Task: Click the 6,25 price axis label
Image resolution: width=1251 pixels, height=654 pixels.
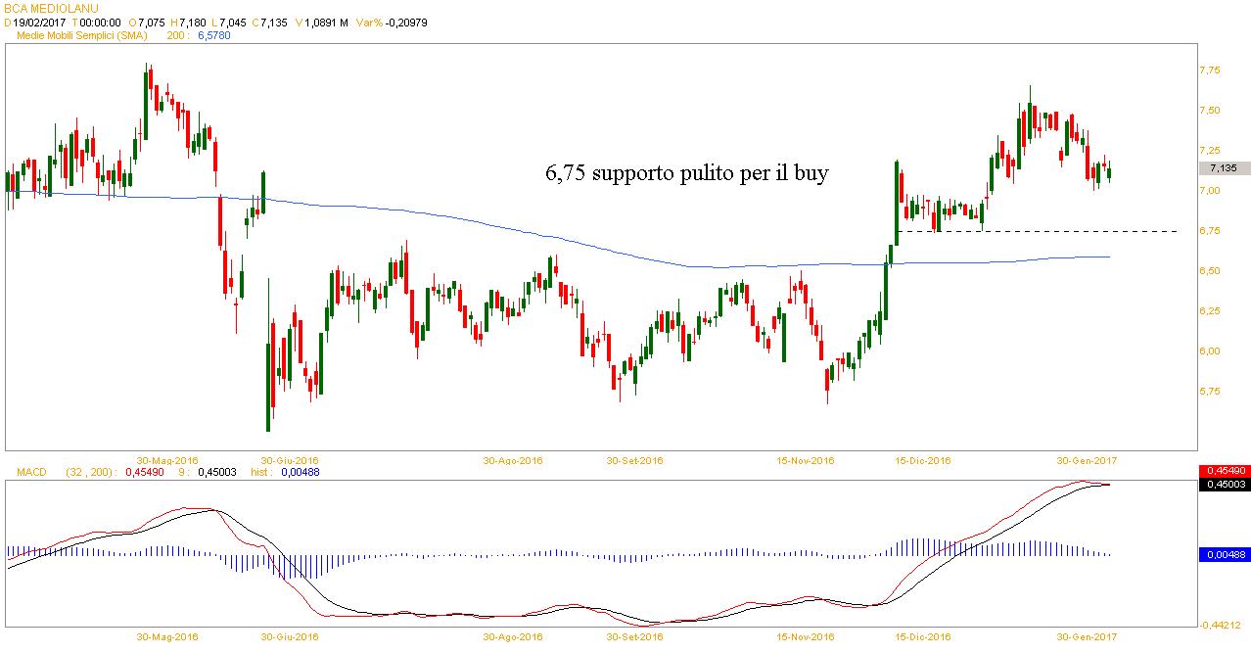Action: [x=1209, y=311]
